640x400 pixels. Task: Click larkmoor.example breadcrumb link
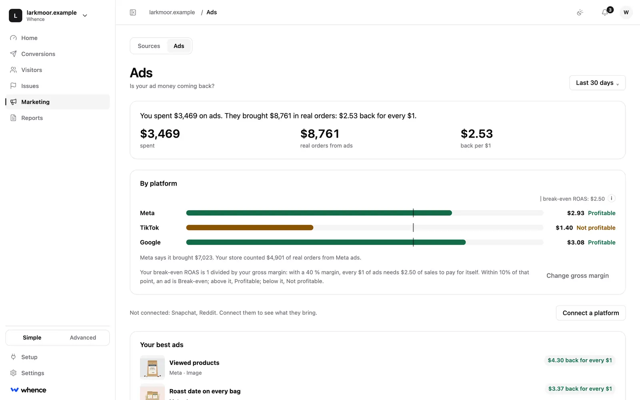coord(172,12)
